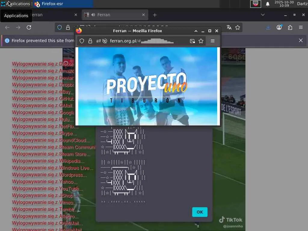Click the display icon in the system tray
308x231 pixels.
[256, 4]
